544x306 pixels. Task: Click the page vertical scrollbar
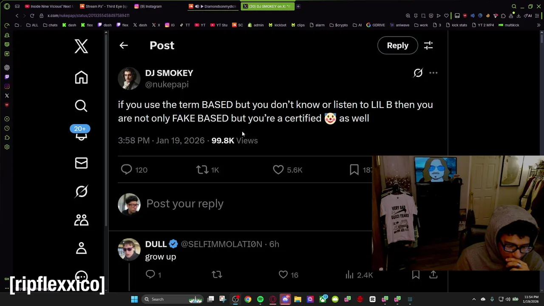542,161
